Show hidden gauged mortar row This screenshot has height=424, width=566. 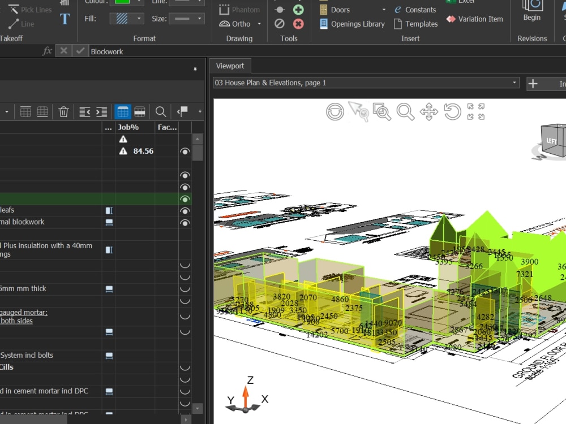point(185,317)
